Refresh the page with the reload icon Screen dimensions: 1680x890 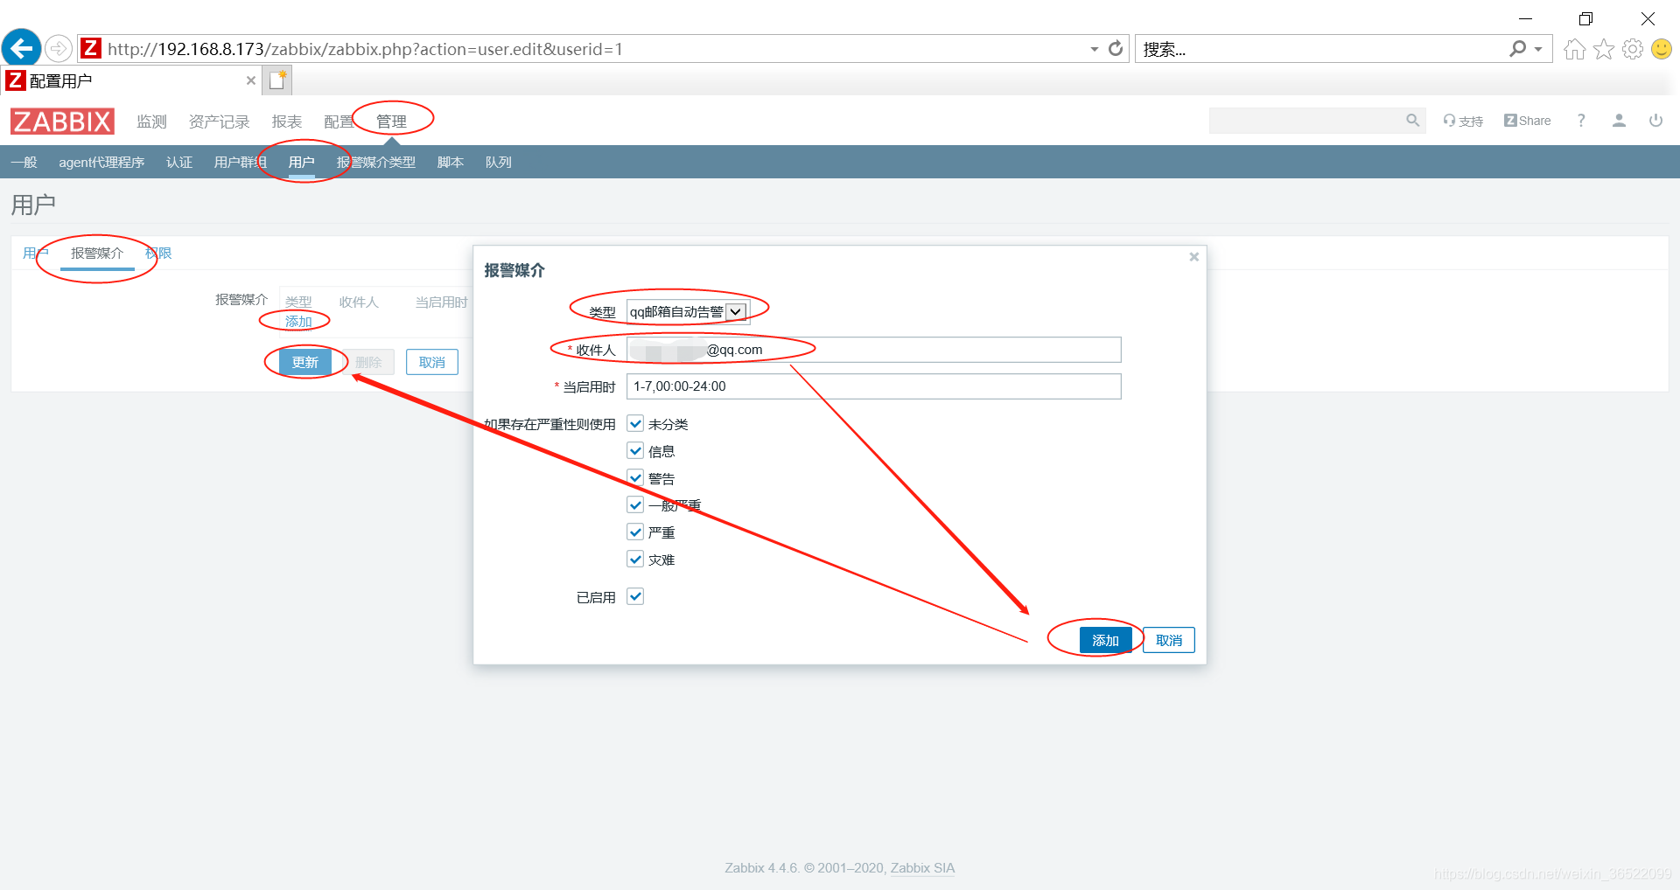1116,48
